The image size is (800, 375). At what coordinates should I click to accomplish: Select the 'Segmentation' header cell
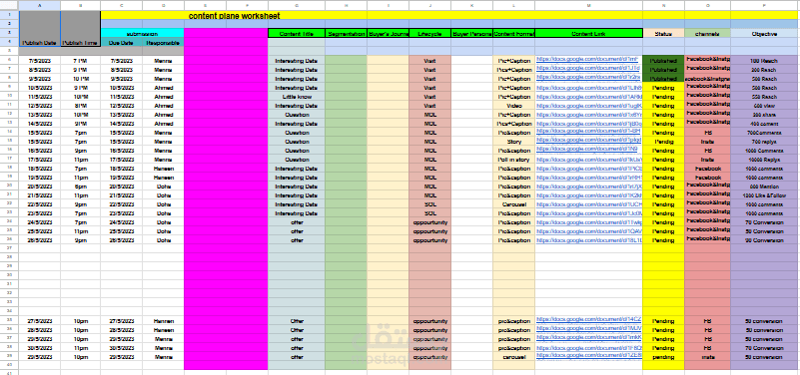(x=346, y=34)
